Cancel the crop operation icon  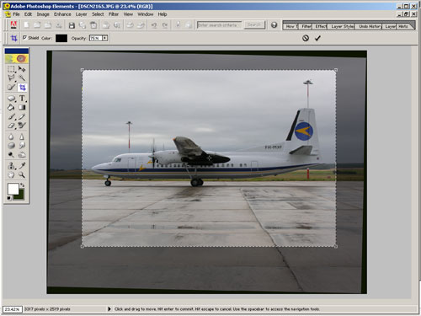coord(306,38)
